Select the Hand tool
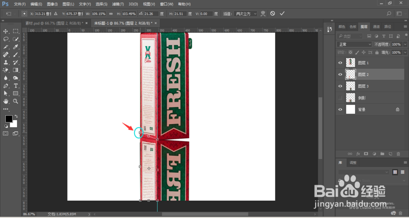The width and height of the screenshot is (409, 218). pos(5,101)
